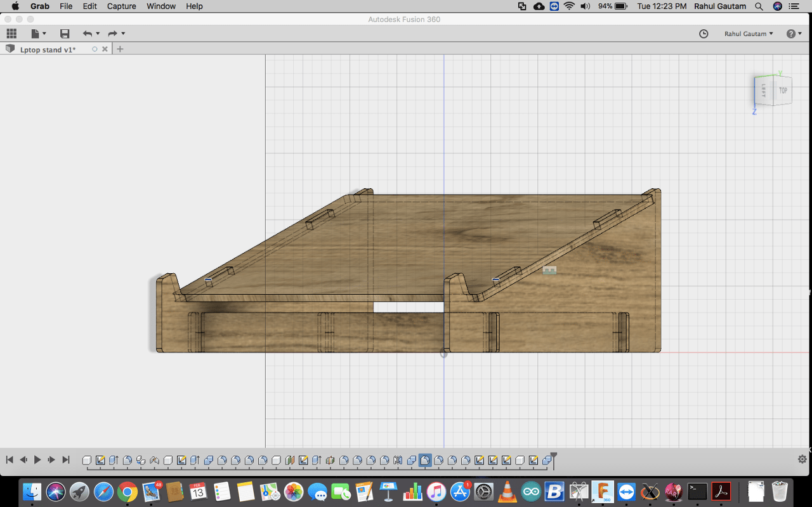Step back one feature in the timeline
The image size is (812, 507).
23,459
